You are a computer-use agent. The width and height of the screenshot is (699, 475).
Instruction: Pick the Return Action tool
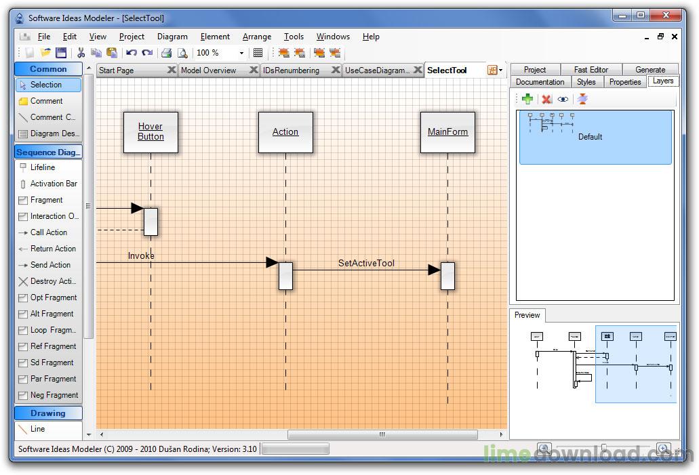click(x=49, y=249)
